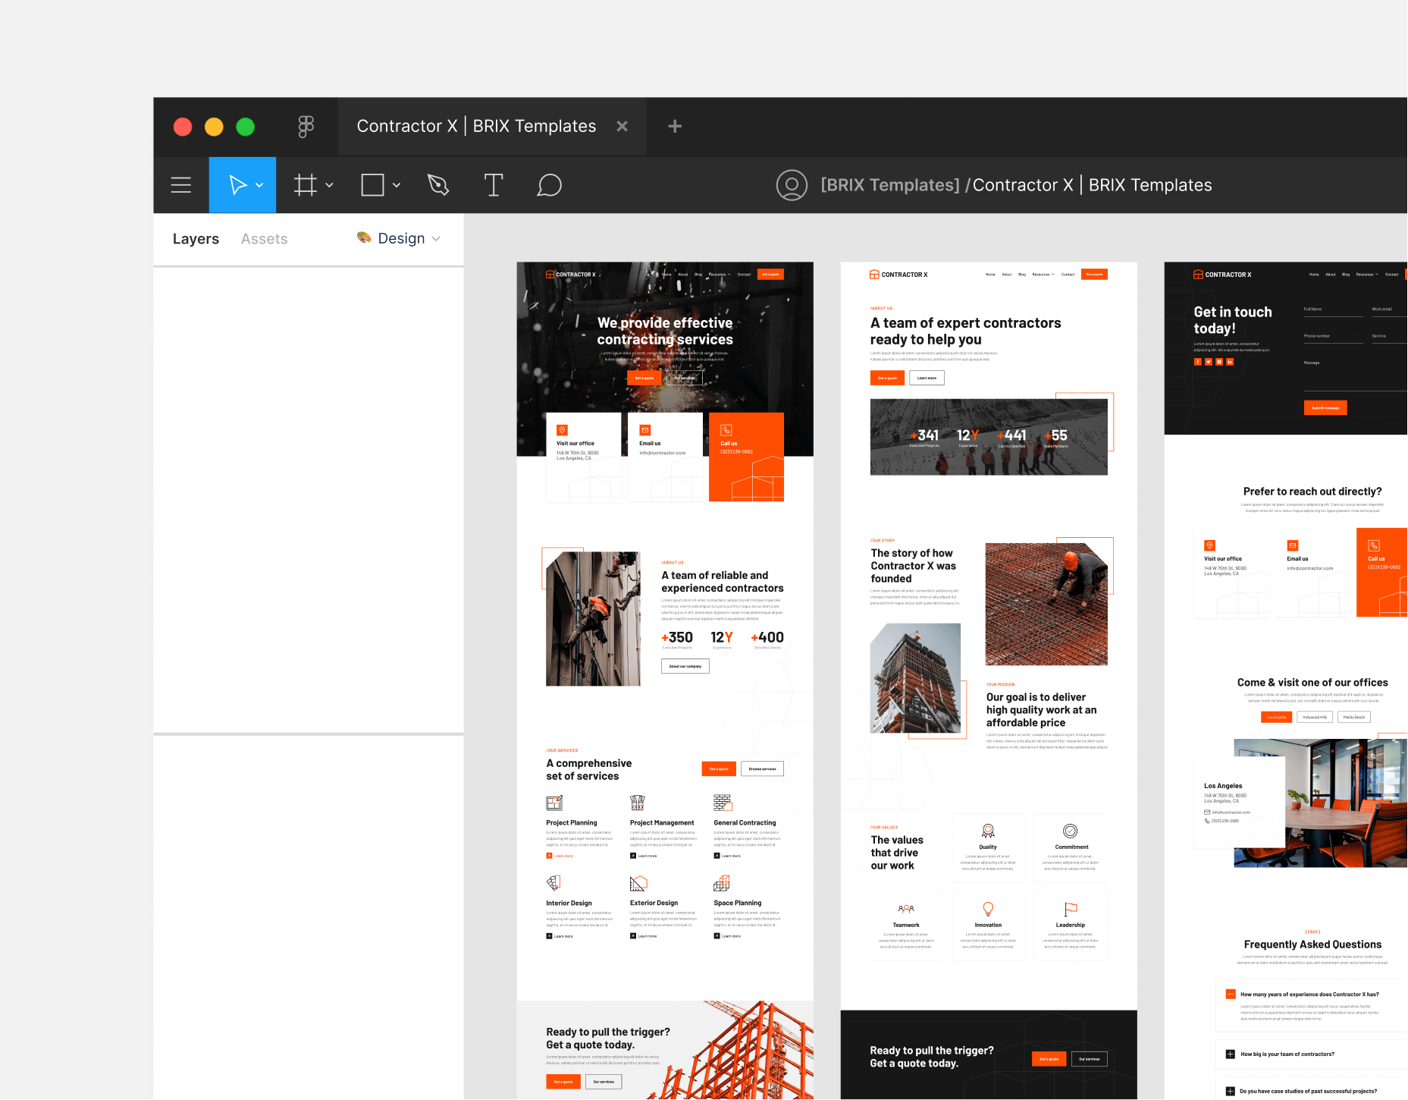Click the conference room office photo

pos(1321,803)
